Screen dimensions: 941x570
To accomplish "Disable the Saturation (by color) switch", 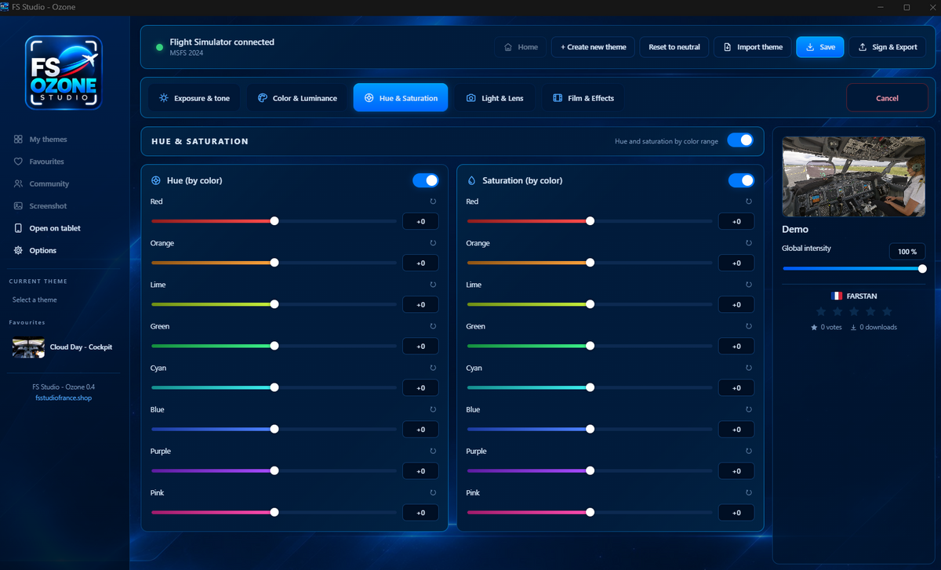I will point(741,180).
